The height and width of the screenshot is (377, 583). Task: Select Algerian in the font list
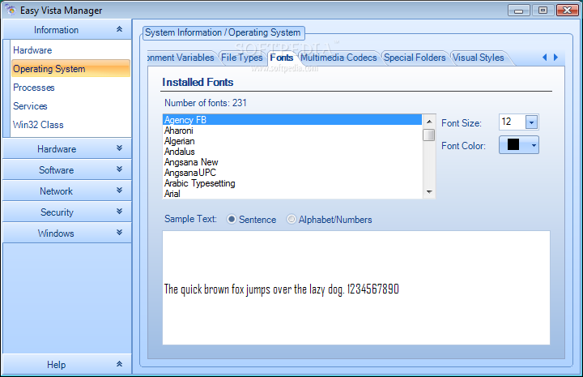(292, 141)
